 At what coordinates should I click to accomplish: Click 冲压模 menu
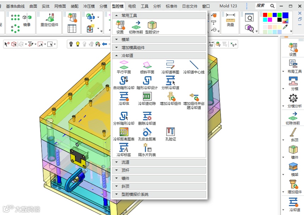tap(89, 6)
